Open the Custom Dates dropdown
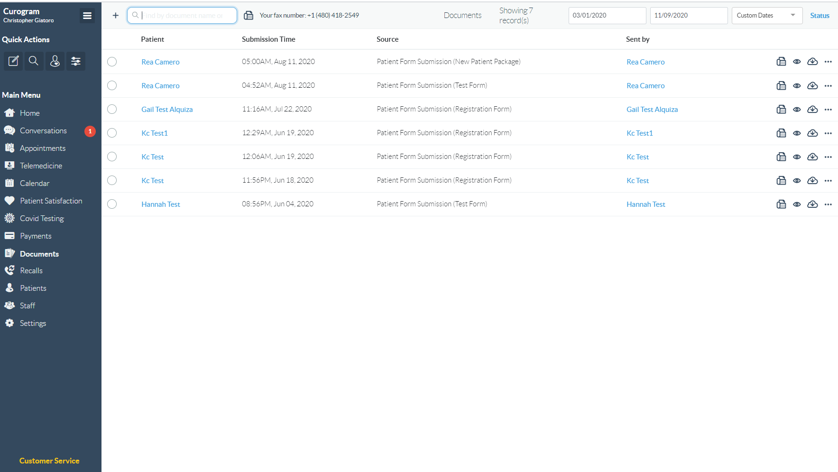Viewport: 838px width, 472px height. tap(766, 16)
